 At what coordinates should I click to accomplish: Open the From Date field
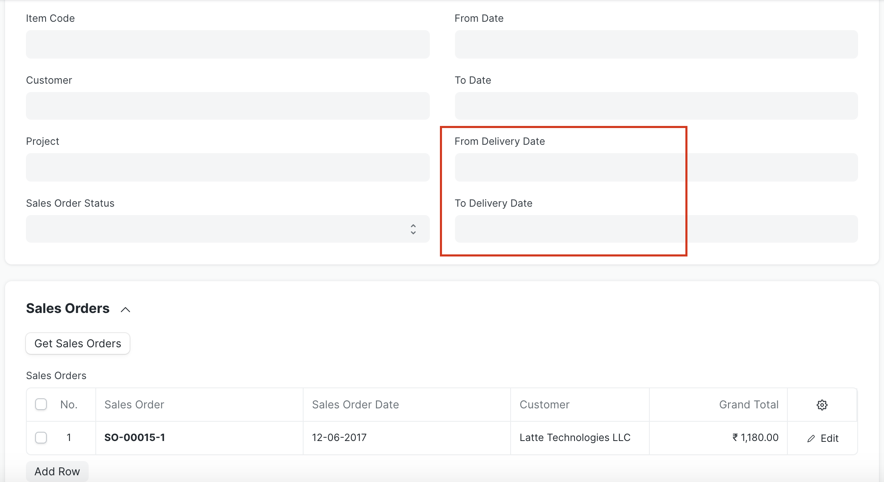point(656,44)
